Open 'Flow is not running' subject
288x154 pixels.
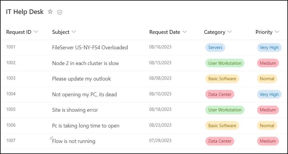[74, 141]
